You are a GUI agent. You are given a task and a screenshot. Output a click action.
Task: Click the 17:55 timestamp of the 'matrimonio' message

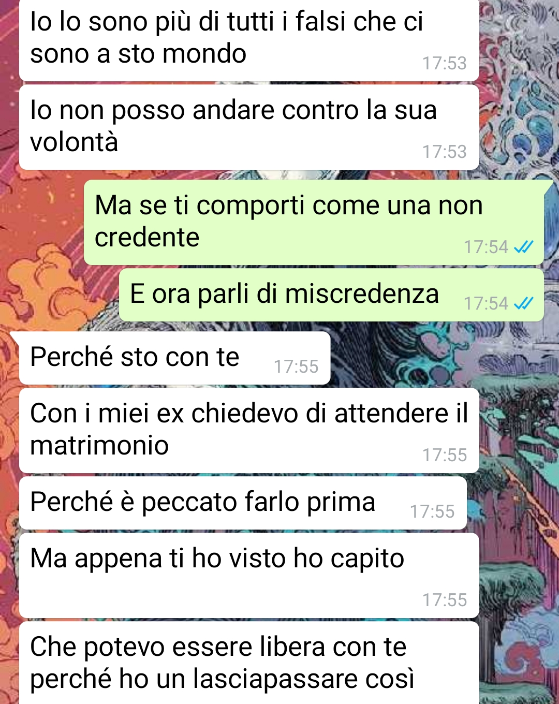coord(445,455)
